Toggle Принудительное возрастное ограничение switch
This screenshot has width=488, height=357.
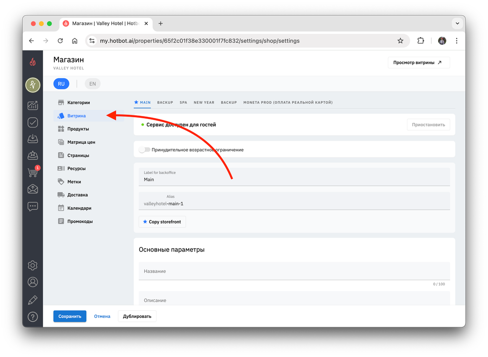pos(144,150)
